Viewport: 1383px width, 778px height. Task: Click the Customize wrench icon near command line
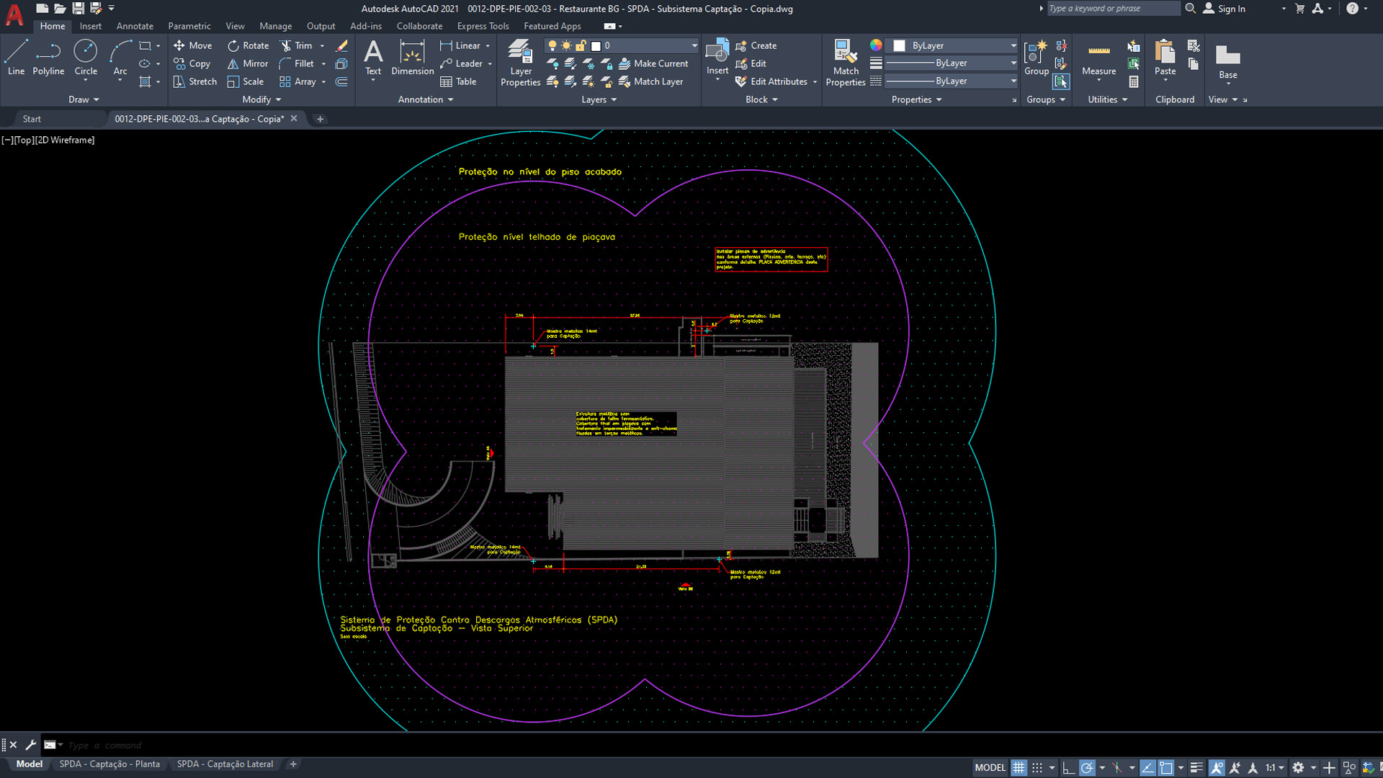(30, 745)
